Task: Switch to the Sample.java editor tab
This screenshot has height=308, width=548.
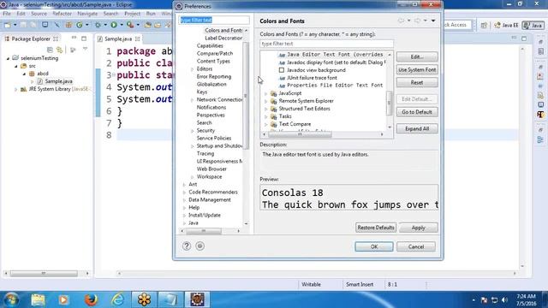Action: click(118, 38)
